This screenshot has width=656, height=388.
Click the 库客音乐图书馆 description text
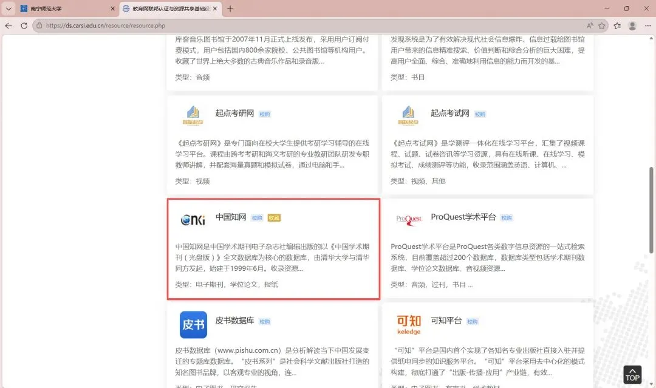[x=272, y=50]
